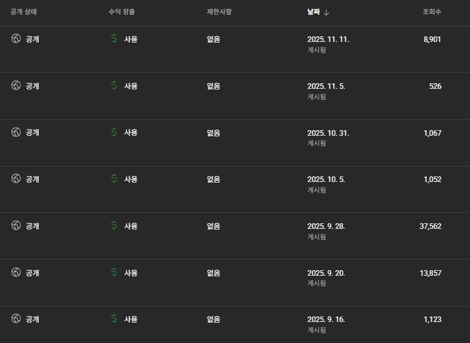
Task: Click globe icon in 2025. 9. 28. row
Action: 16,226
